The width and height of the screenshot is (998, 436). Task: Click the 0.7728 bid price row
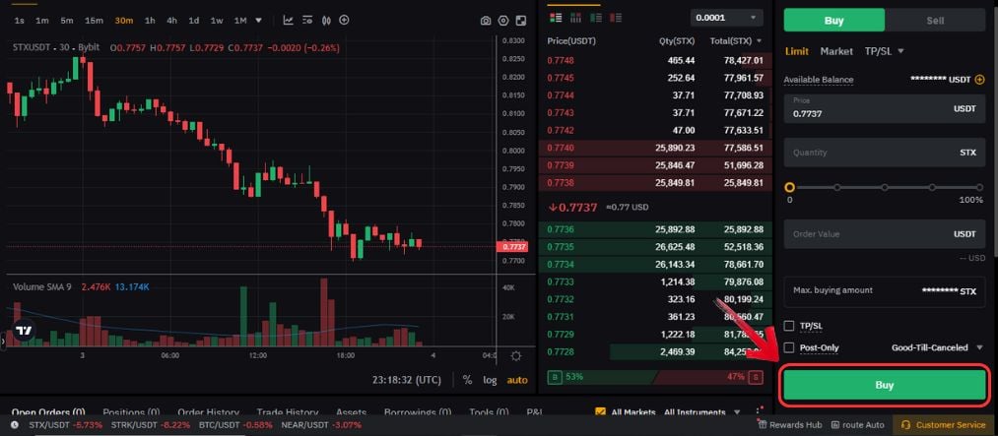point(655,351)
